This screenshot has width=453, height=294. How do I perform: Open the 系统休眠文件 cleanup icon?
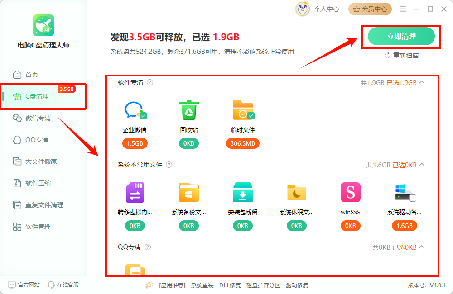[296, 192]
